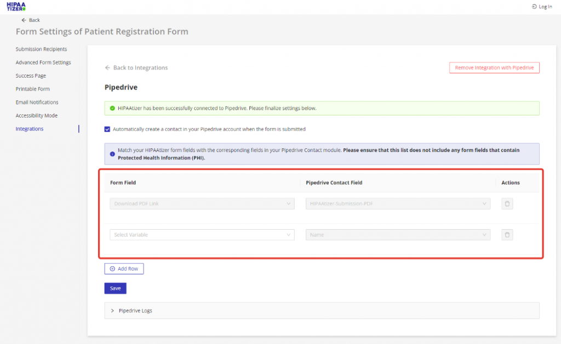The width and height of the screenshot is (561, 344).
Task: Select Integrations in the sidebar
Action: 30,129
